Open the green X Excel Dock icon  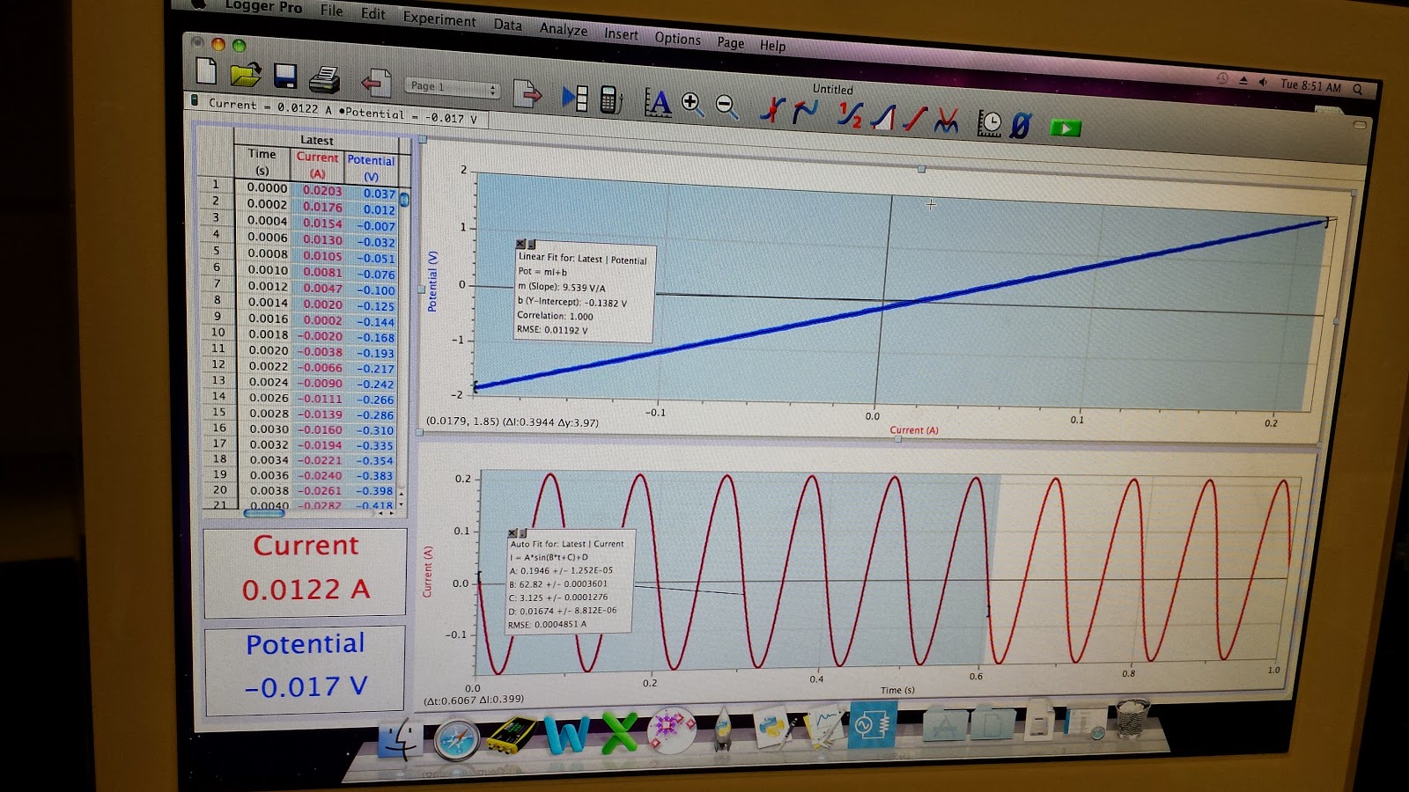[x=619, y=732]
